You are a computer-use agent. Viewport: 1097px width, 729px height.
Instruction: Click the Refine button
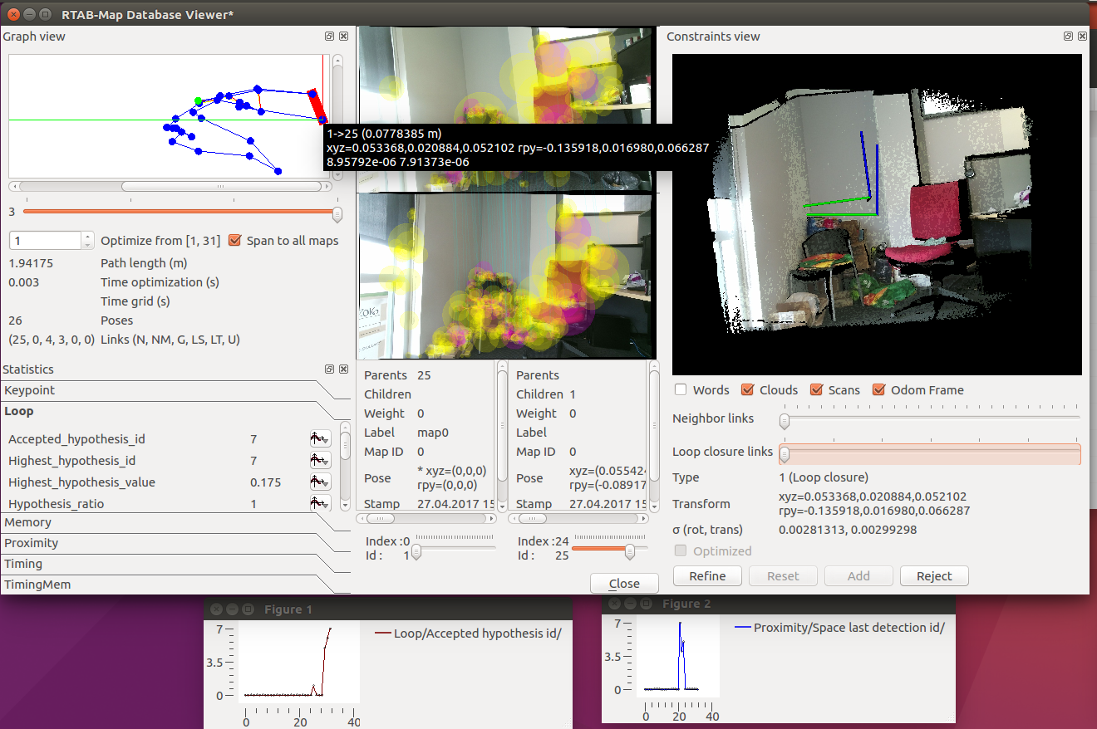click(x=707, y=576)
